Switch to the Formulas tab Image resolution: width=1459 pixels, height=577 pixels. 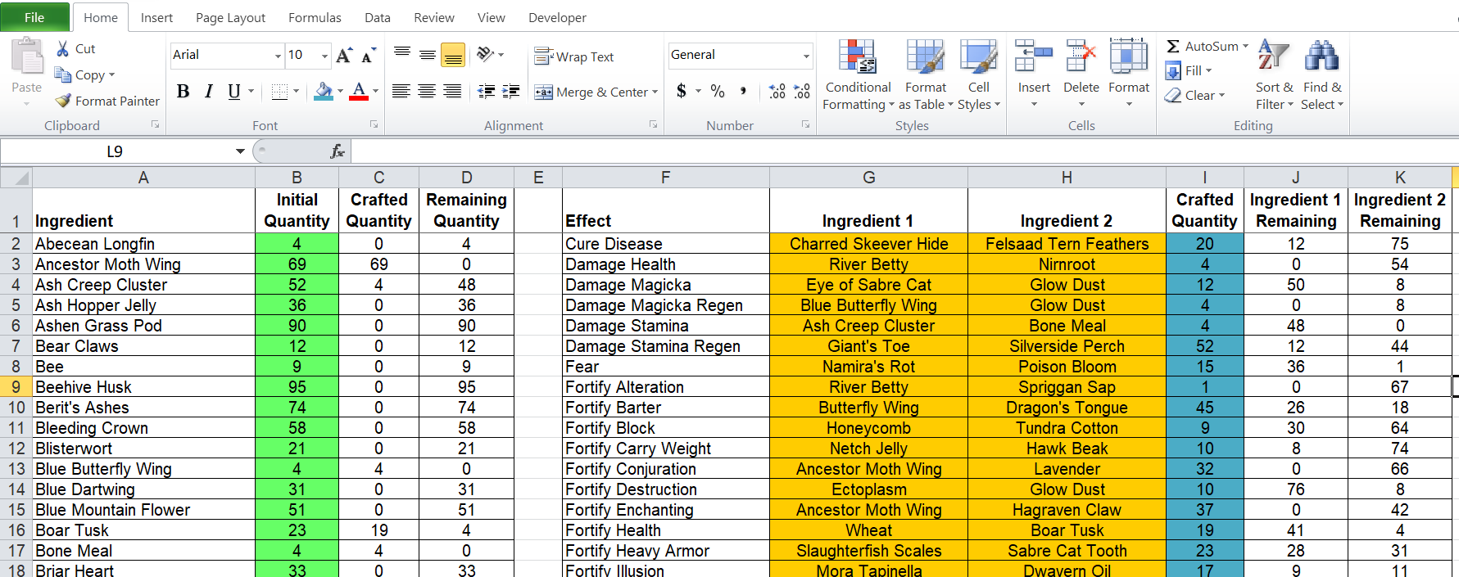pos(315,17)
